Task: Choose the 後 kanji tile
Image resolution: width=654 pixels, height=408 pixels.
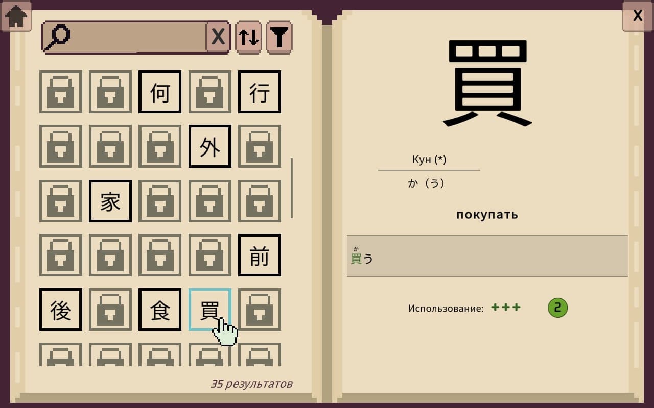Action: point(61,310)
